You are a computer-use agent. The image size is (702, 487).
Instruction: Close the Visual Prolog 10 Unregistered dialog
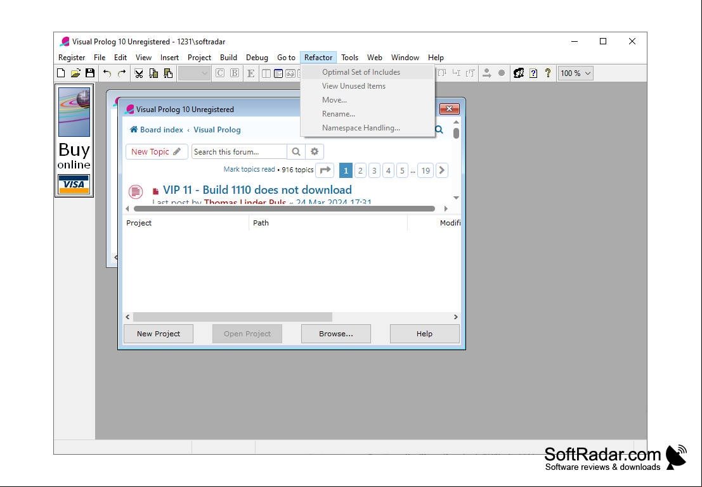[449, 109]
